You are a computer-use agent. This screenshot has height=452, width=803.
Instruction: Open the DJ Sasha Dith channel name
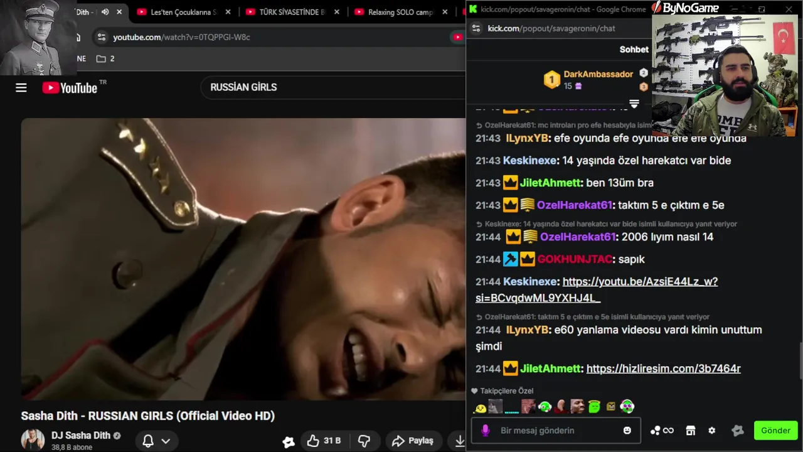[81, 436]
